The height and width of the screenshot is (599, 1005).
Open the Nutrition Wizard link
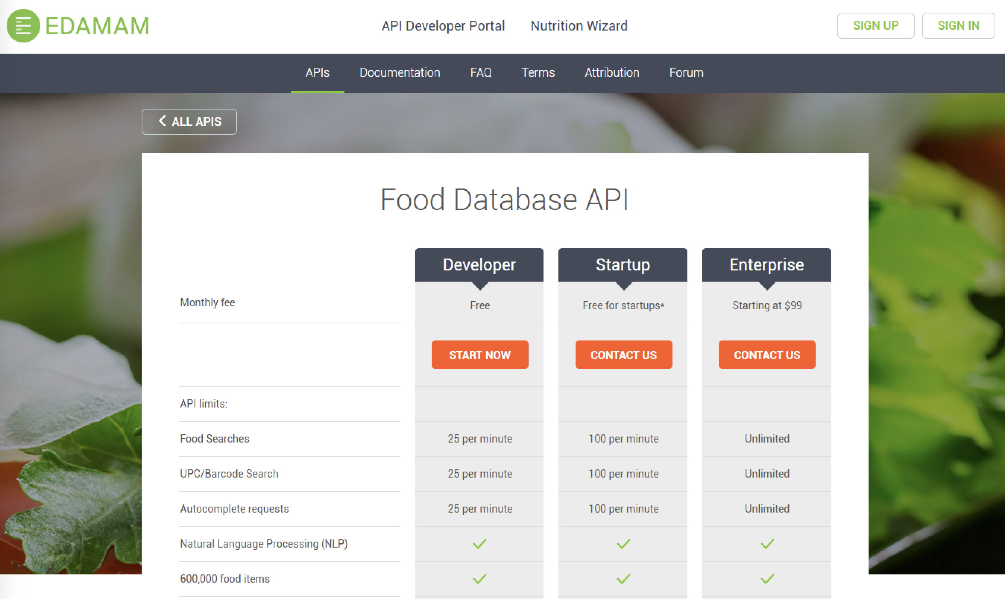click(x=579, y=26)
